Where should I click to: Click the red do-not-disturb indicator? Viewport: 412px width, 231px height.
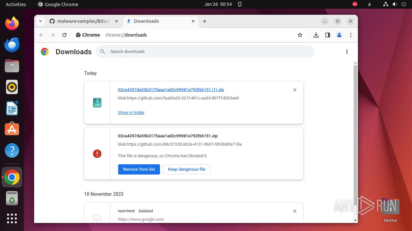point(355,4)
